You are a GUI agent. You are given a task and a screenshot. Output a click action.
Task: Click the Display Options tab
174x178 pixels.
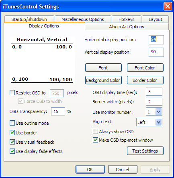[44, 26]
